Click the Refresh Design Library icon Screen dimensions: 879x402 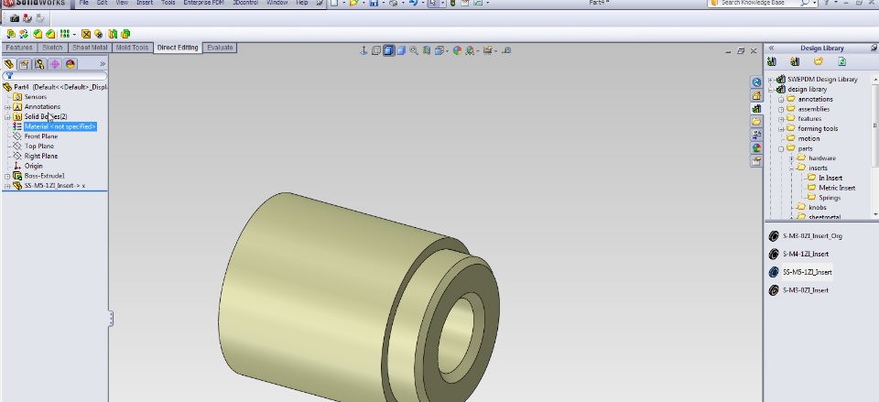[841, 61]
